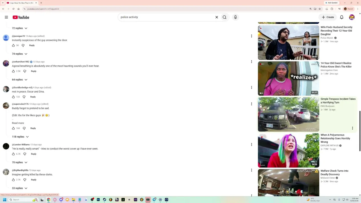Open When A Polyamorous Relationship video thumbnail
361x203 pixels.
click(289, 150)
